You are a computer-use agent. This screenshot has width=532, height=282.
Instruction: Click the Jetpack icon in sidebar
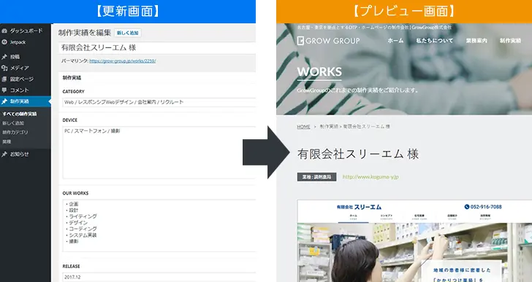click(x=4, y=42)
